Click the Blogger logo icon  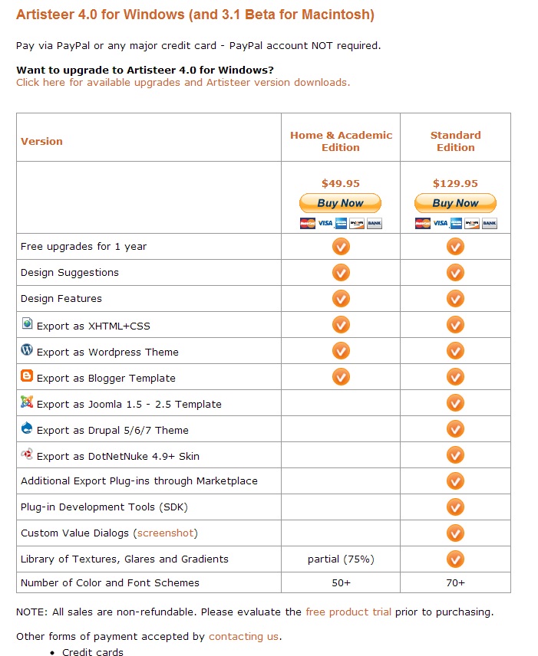tap(27, 376)
